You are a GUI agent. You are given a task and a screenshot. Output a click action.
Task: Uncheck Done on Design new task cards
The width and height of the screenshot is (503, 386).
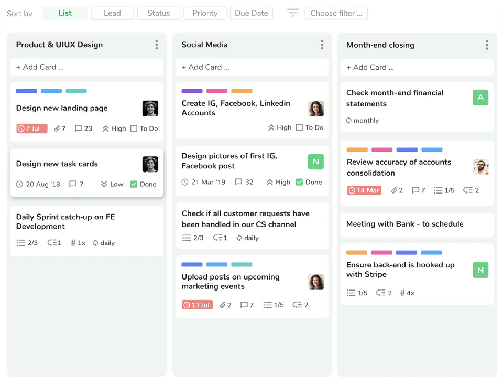(x=134, y=184)
